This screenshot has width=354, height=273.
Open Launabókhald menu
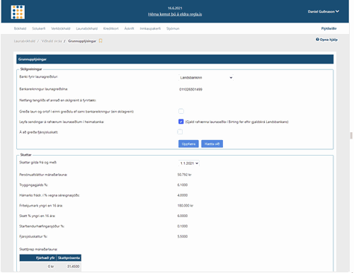[x=86, y=28]
